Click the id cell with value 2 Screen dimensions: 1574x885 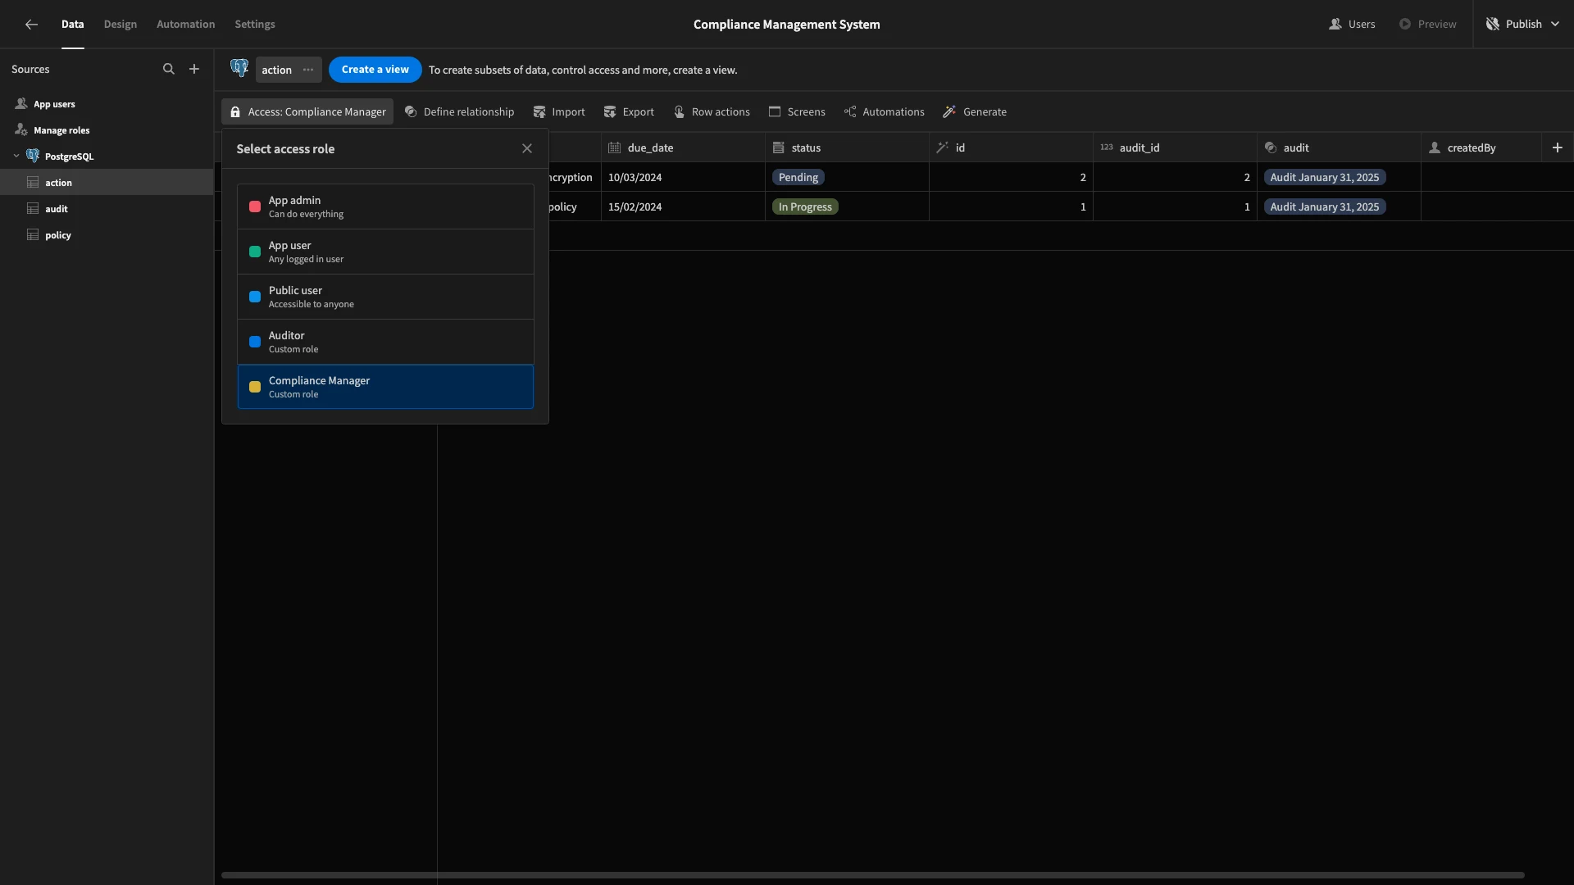point(1011,177)
